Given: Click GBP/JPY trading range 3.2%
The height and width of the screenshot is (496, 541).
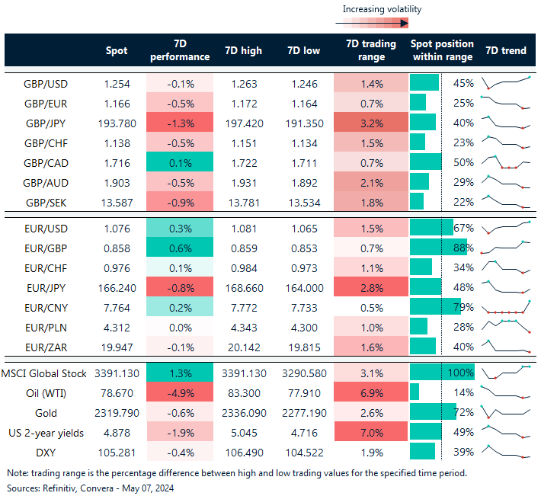Looking at the screenshot, I should coord(371,122).
